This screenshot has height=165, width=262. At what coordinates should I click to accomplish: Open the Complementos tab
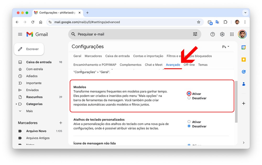pos(130,65)
